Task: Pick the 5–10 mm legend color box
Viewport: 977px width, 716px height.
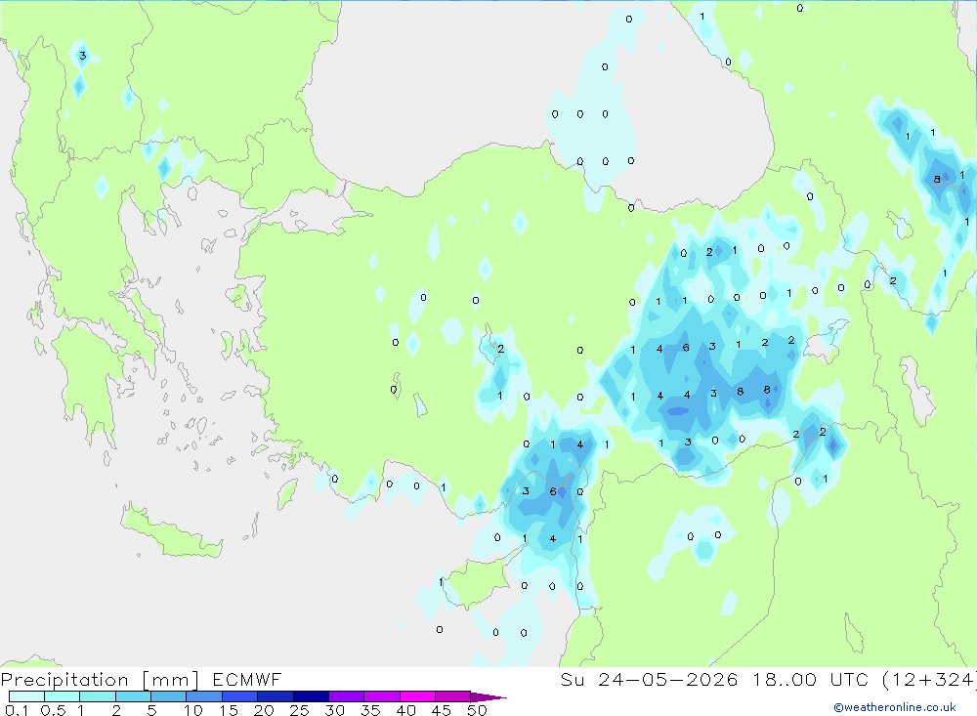Action: click(168, 696)
